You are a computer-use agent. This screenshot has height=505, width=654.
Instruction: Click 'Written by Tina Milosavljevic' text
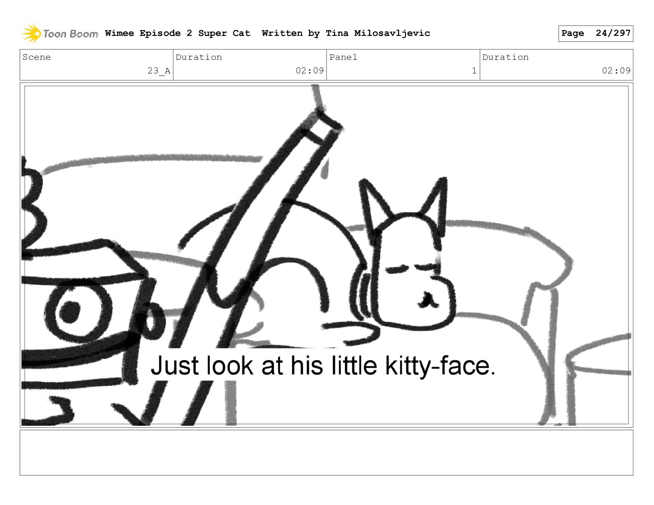[x=346, y=33]
